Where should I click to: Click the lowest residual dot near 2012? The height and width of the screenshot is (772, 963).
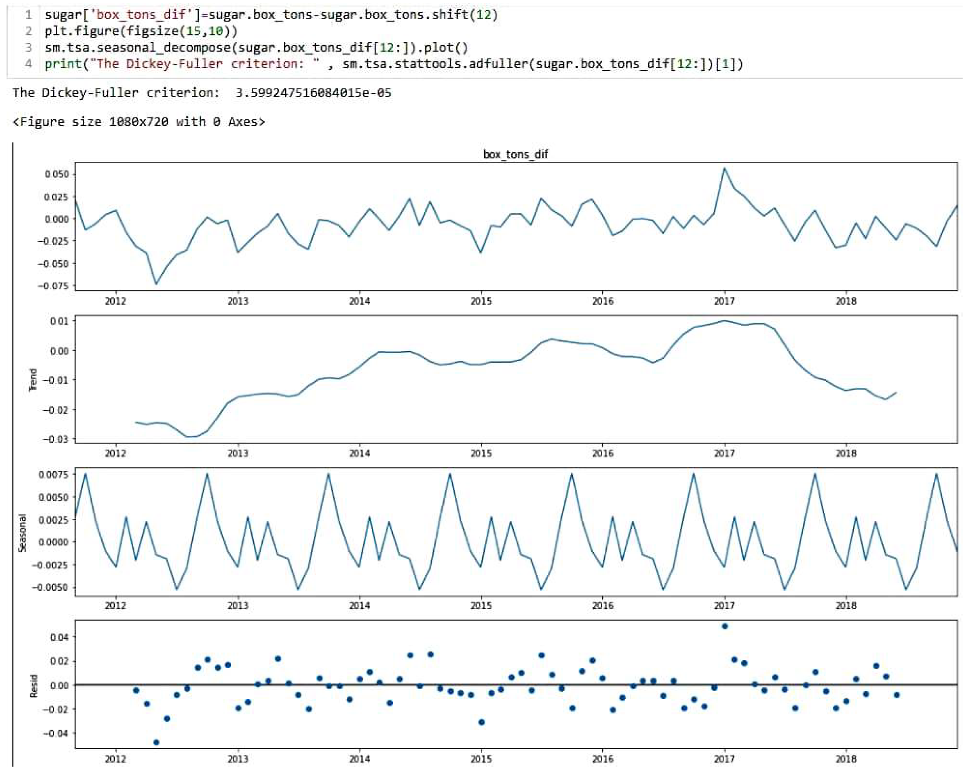tap(156, 742)
